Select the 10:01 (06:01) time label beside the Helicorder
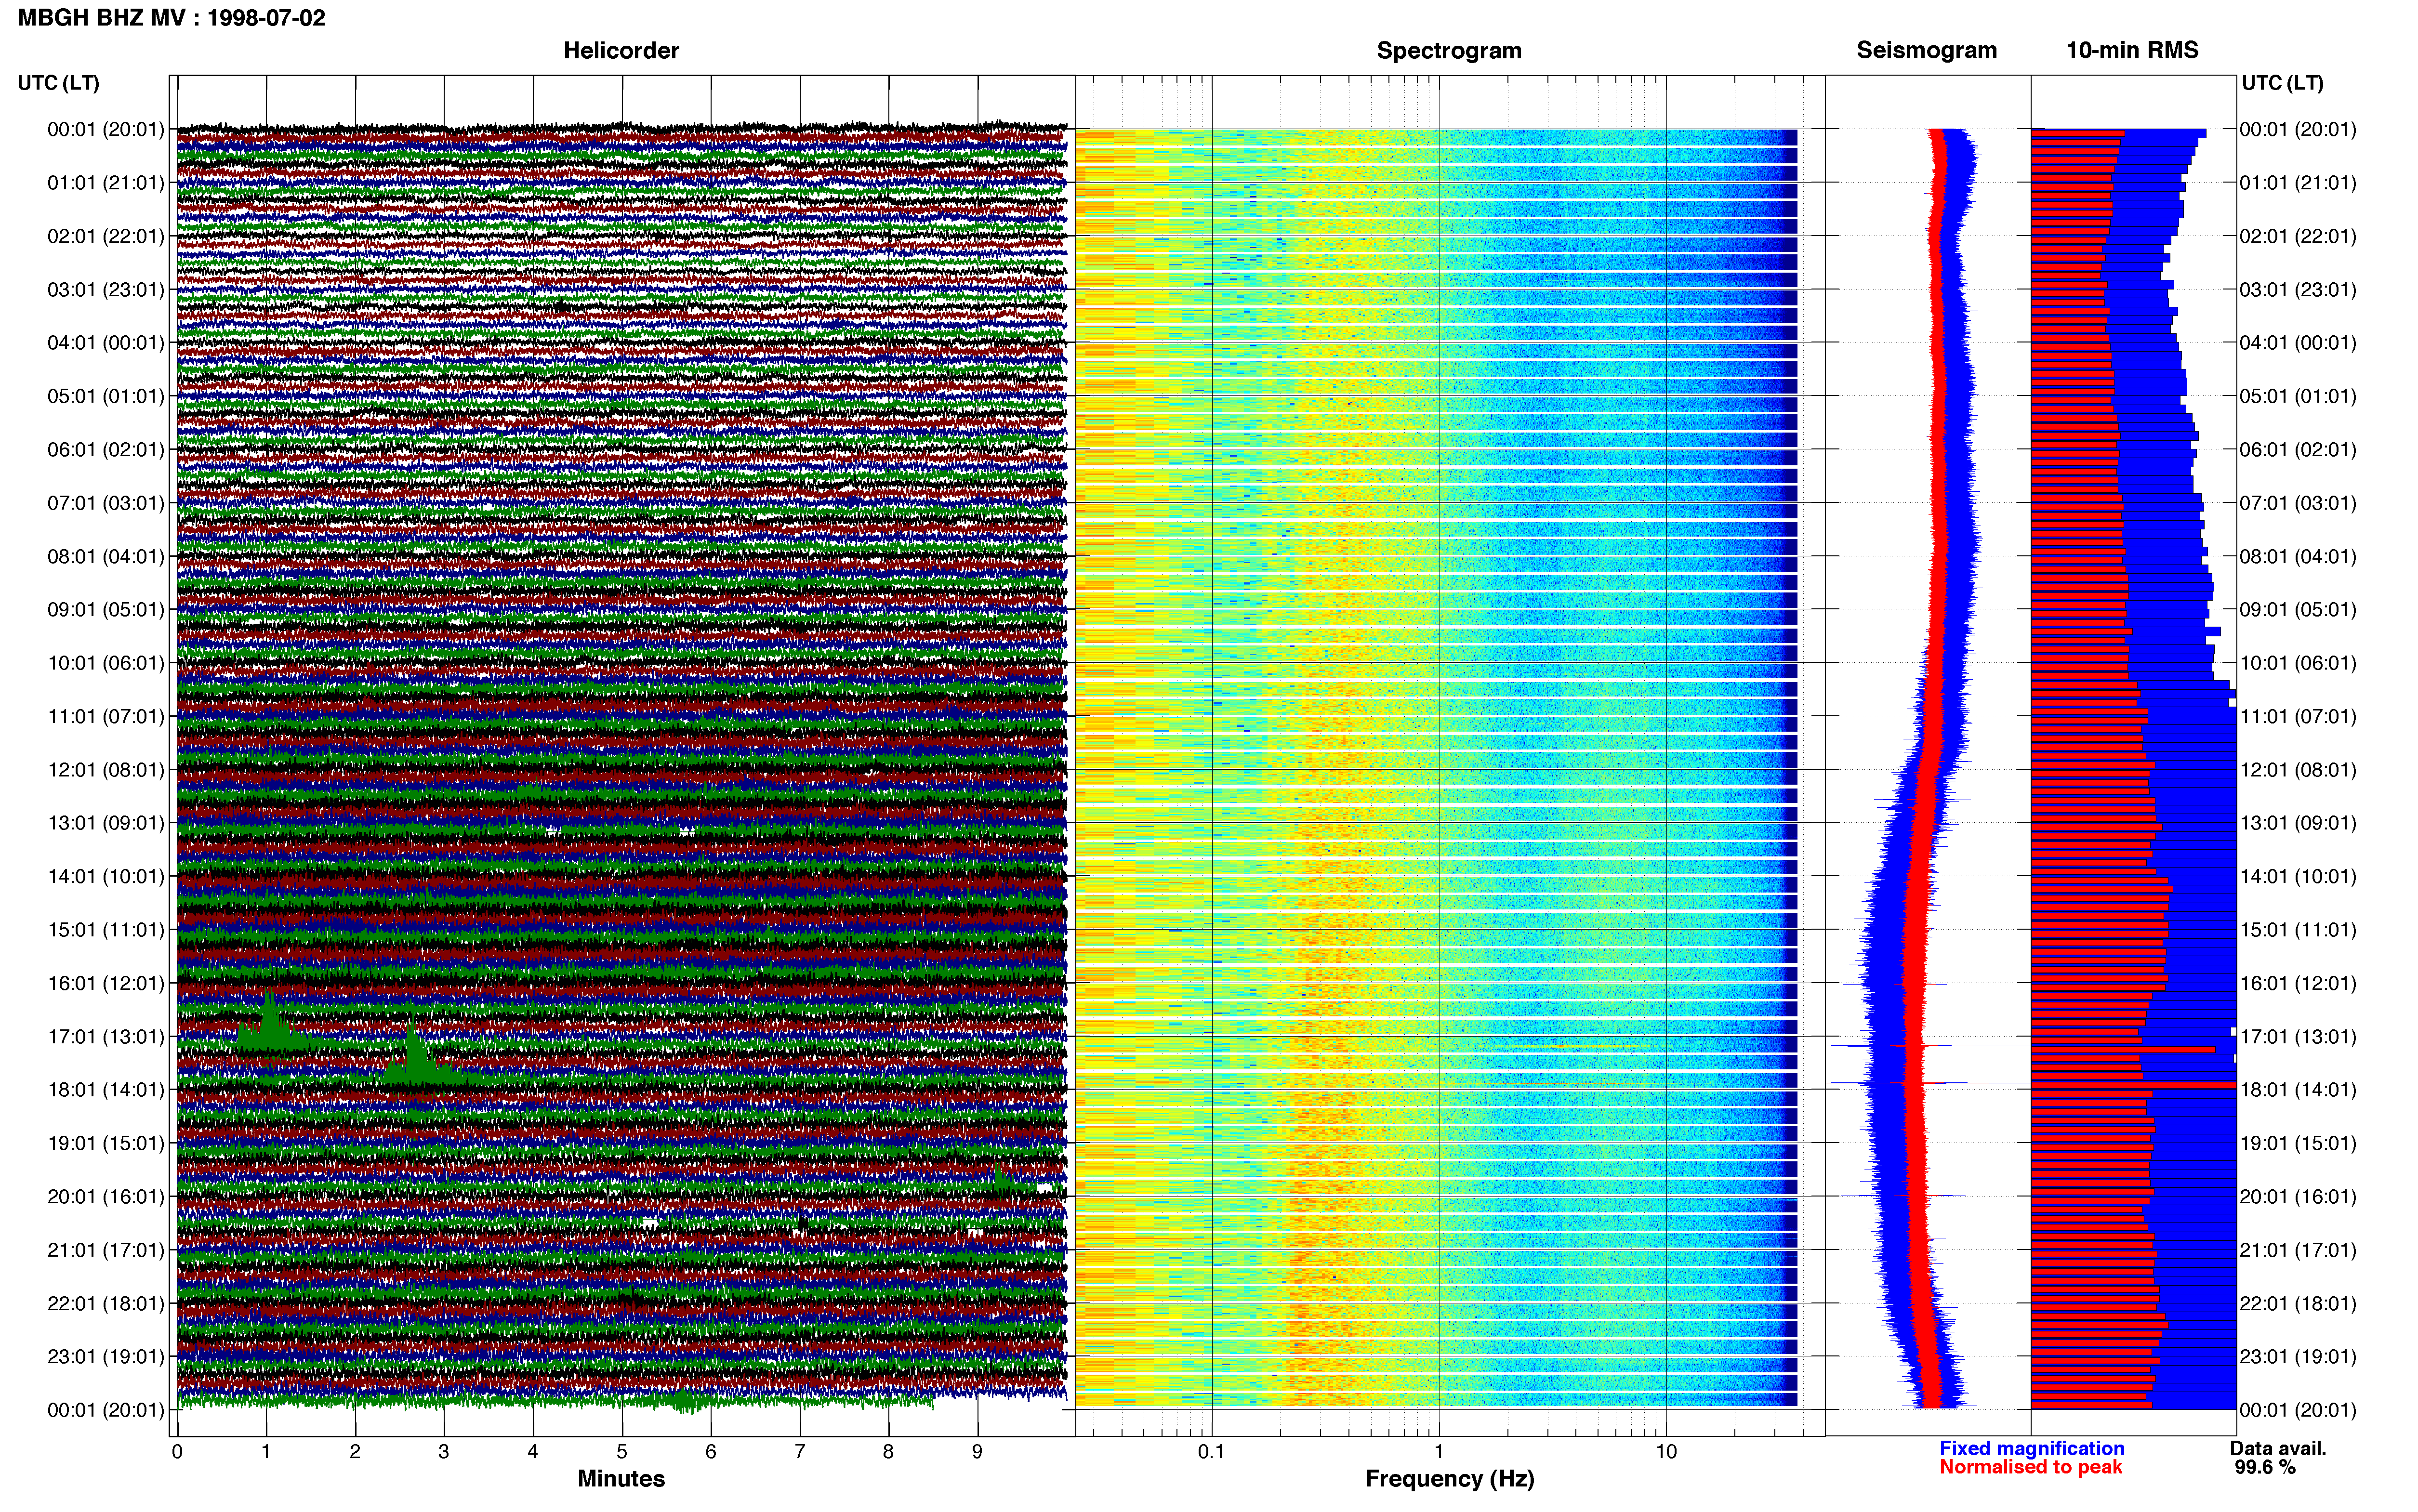The image size is (2418, 1512). pyautogui.click(x=106, y=663)
